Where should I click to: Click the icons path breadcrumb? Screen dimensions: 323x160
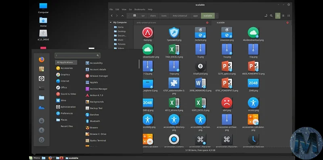164,16
